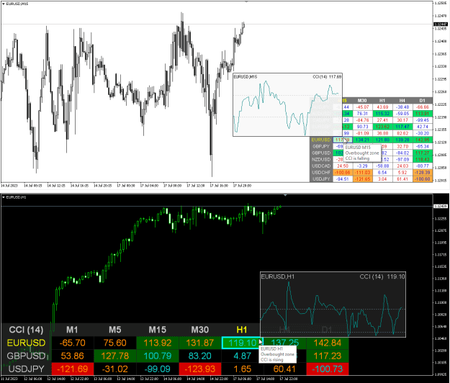Select yellow EURUSD row label in dark dashboard
The width and height of the screenshot is (450, 383).
click(x=26, y=343)
